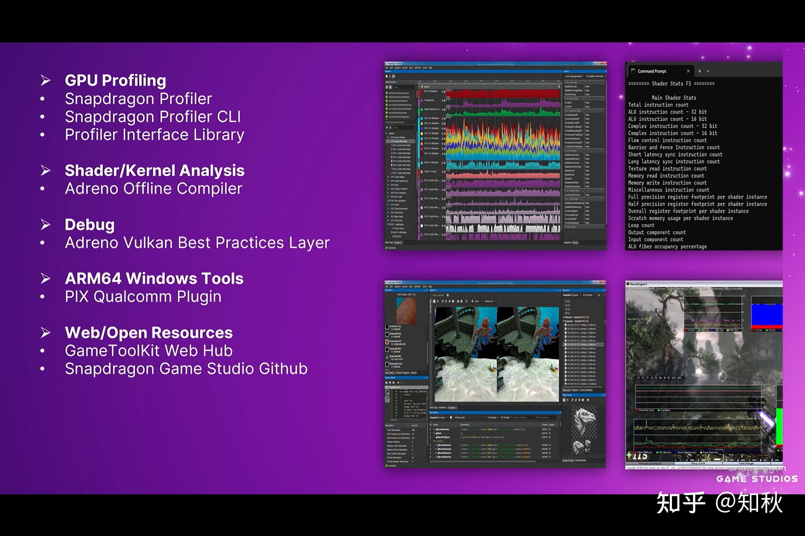This screenshot has height=536, width=805.
Task: Click dragon logo thumbnail in Image Preview
Action: 583,421
